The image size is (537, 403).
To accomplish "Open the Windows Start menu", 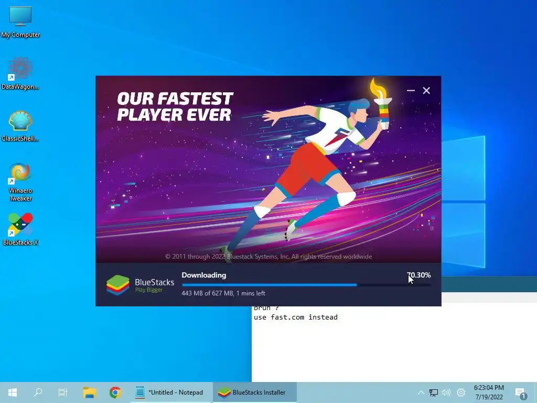I will click(13, 393).
